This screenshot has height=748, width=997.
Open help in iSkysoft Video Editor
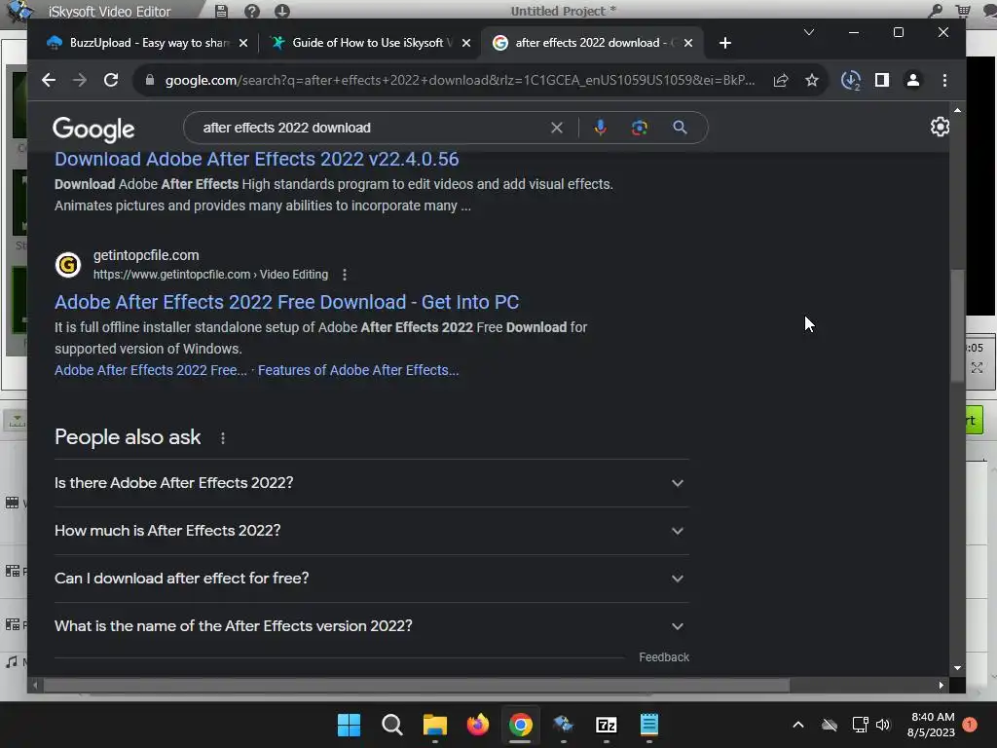pyautogui.click(x=252, y=11)
